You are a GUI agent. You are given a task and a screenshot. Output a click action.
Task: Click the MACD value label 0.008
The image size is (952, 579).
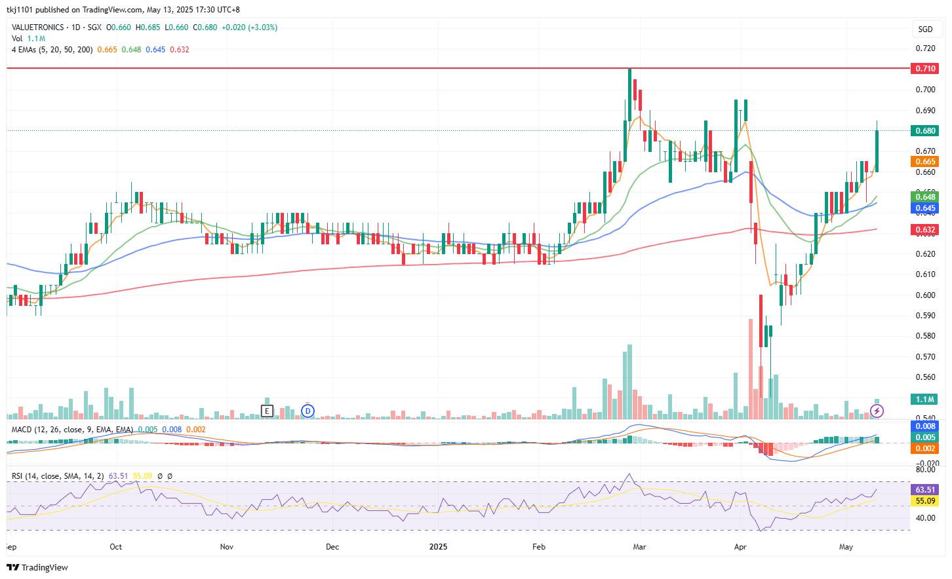tap(925, 426)
